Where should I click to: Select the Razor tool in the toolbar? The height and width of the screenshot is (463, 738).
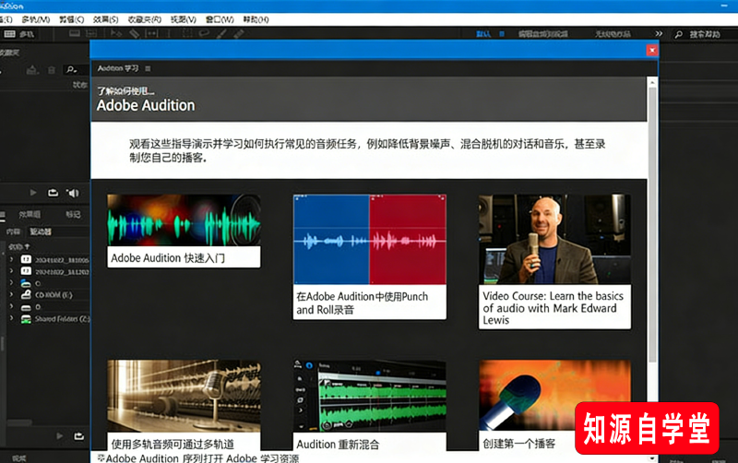click(x=133, y=34)
